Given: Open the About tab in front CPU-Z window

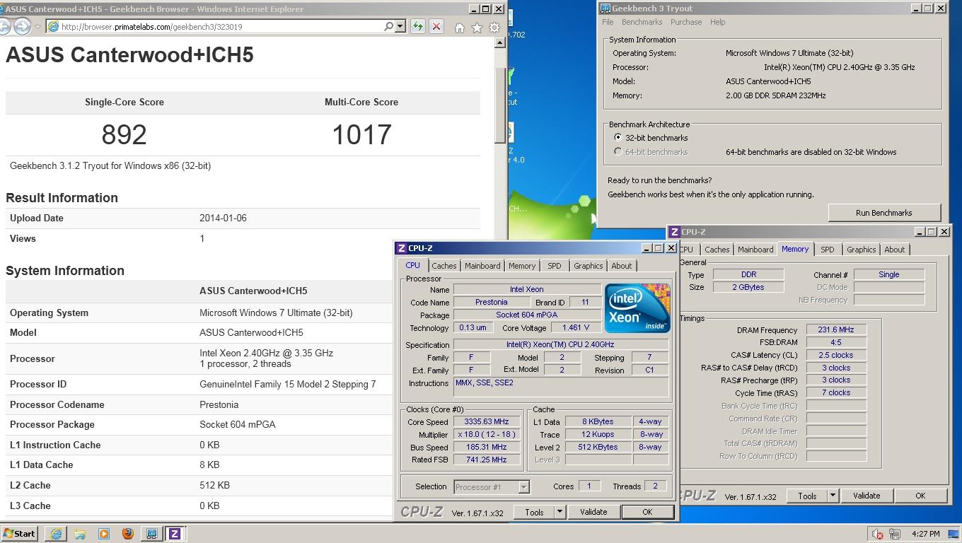Looking at the screenshot, I should tap(622, 266).
